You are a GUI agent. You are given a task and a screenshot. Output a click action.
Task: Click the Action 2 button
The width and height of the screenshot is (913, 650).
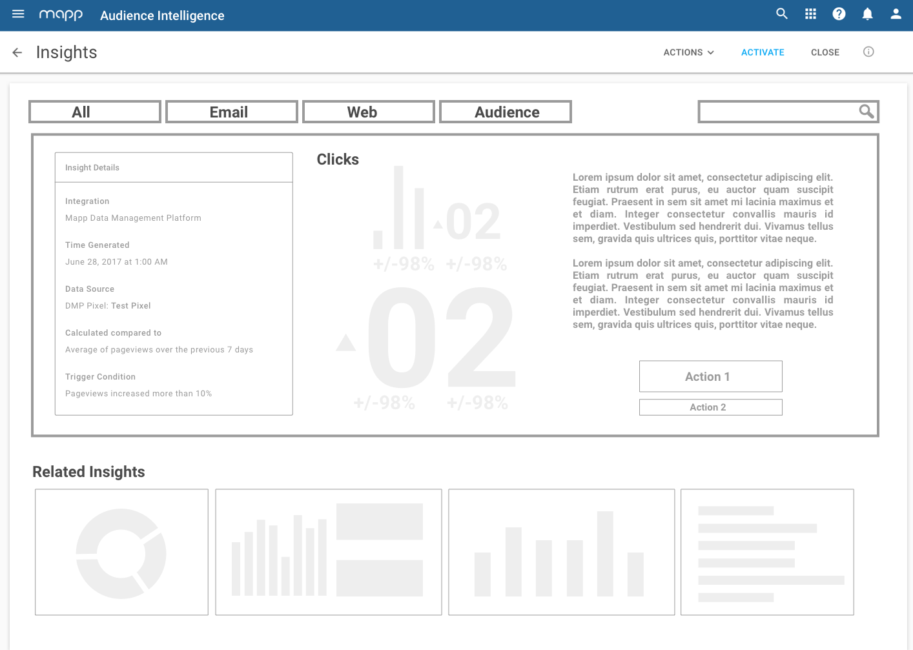tap(710, 407)
